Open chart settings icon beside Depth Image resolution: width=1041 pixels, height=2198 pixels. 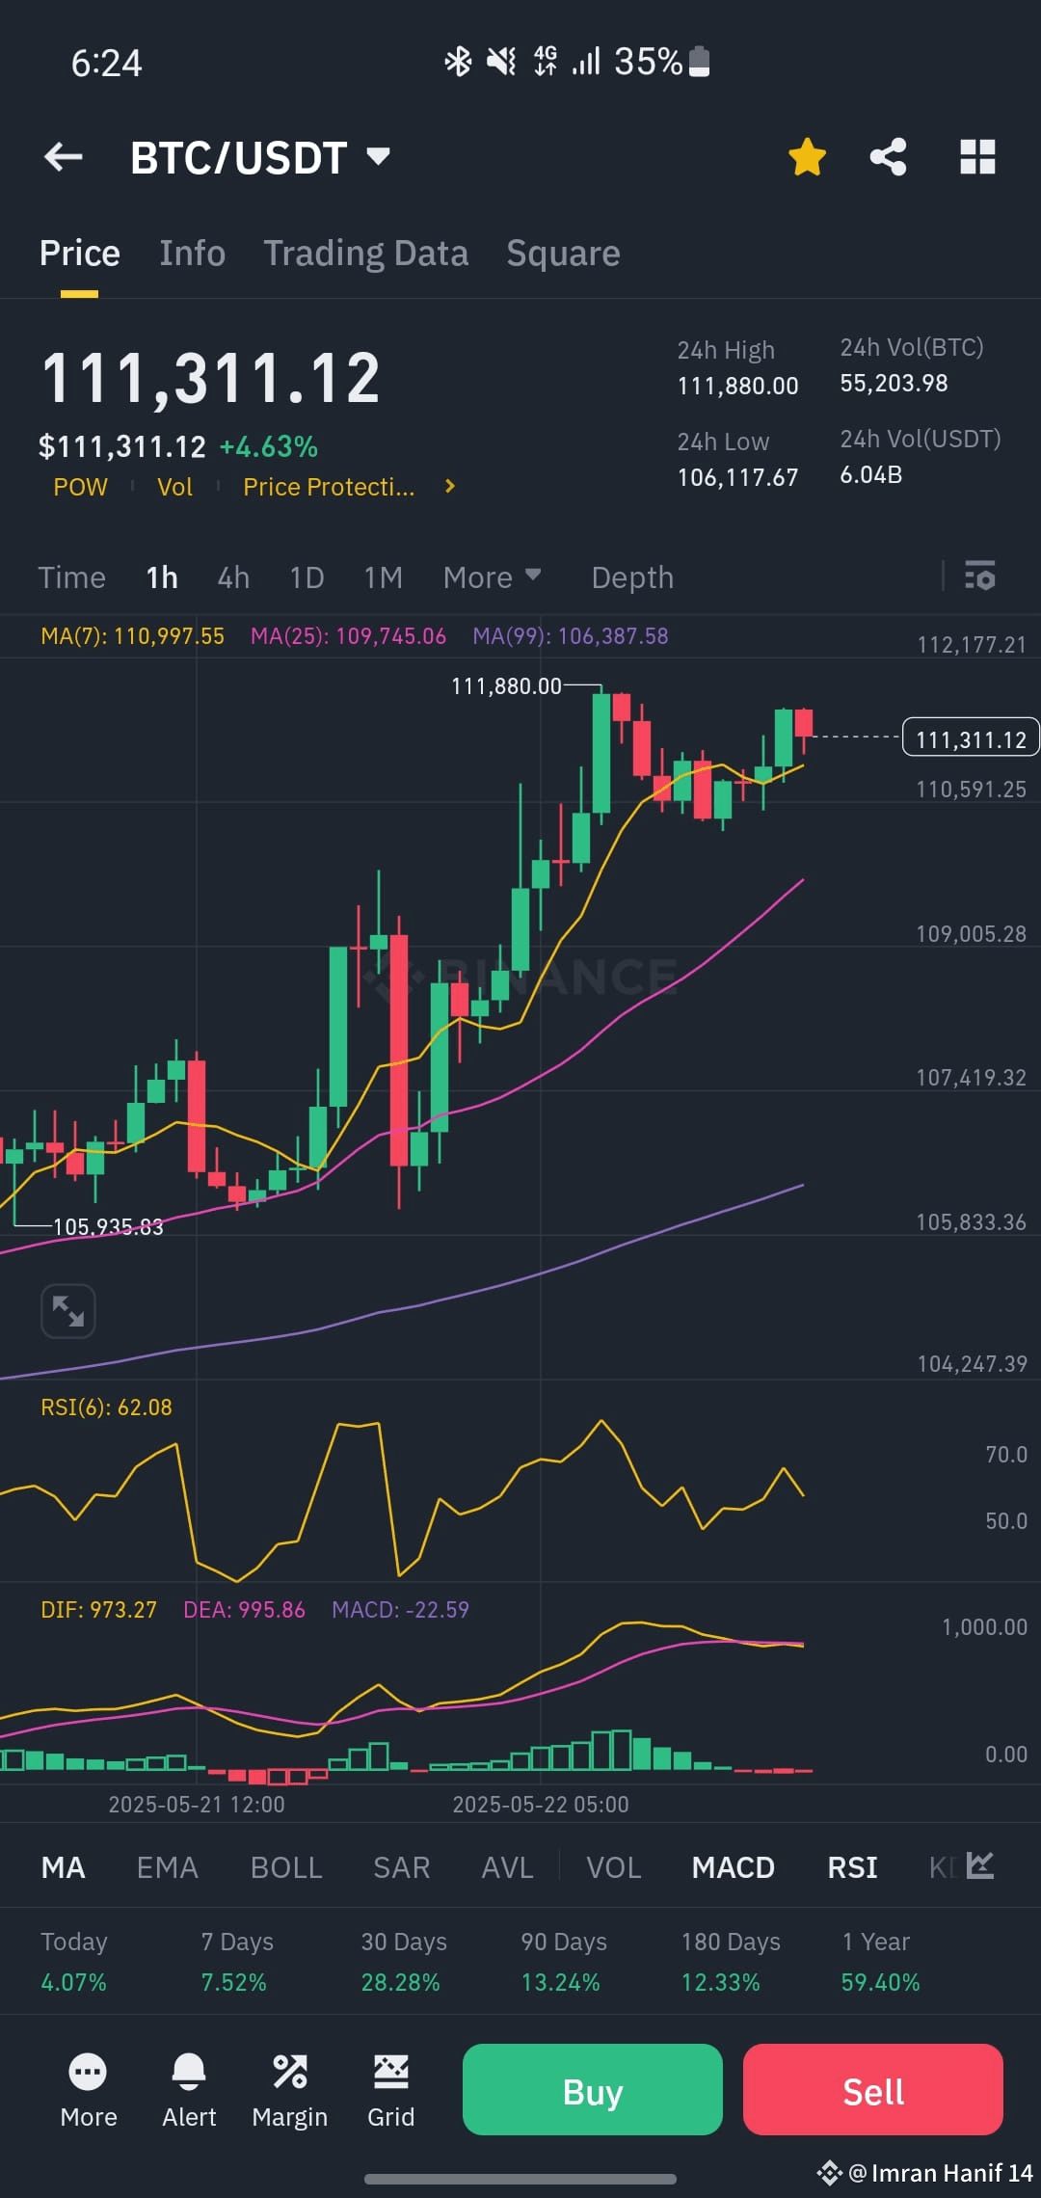point(980,576)
